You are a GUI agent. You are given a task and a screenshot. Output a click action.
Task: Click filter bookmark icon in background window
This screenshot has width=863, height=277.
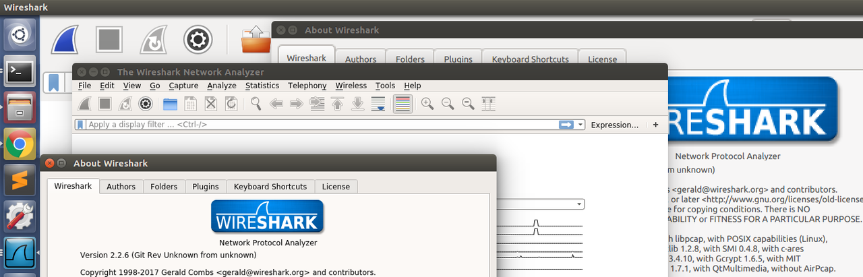[x=53, y=82]
